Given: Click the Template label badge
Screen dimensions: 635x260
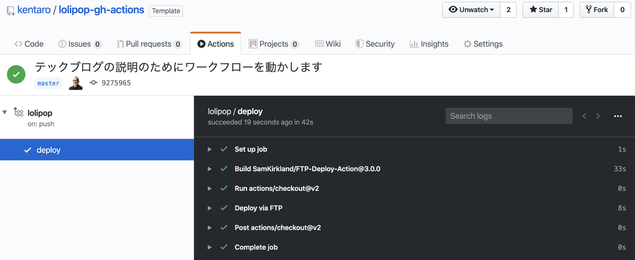Looking at the screenshot, I should (166, 11).
